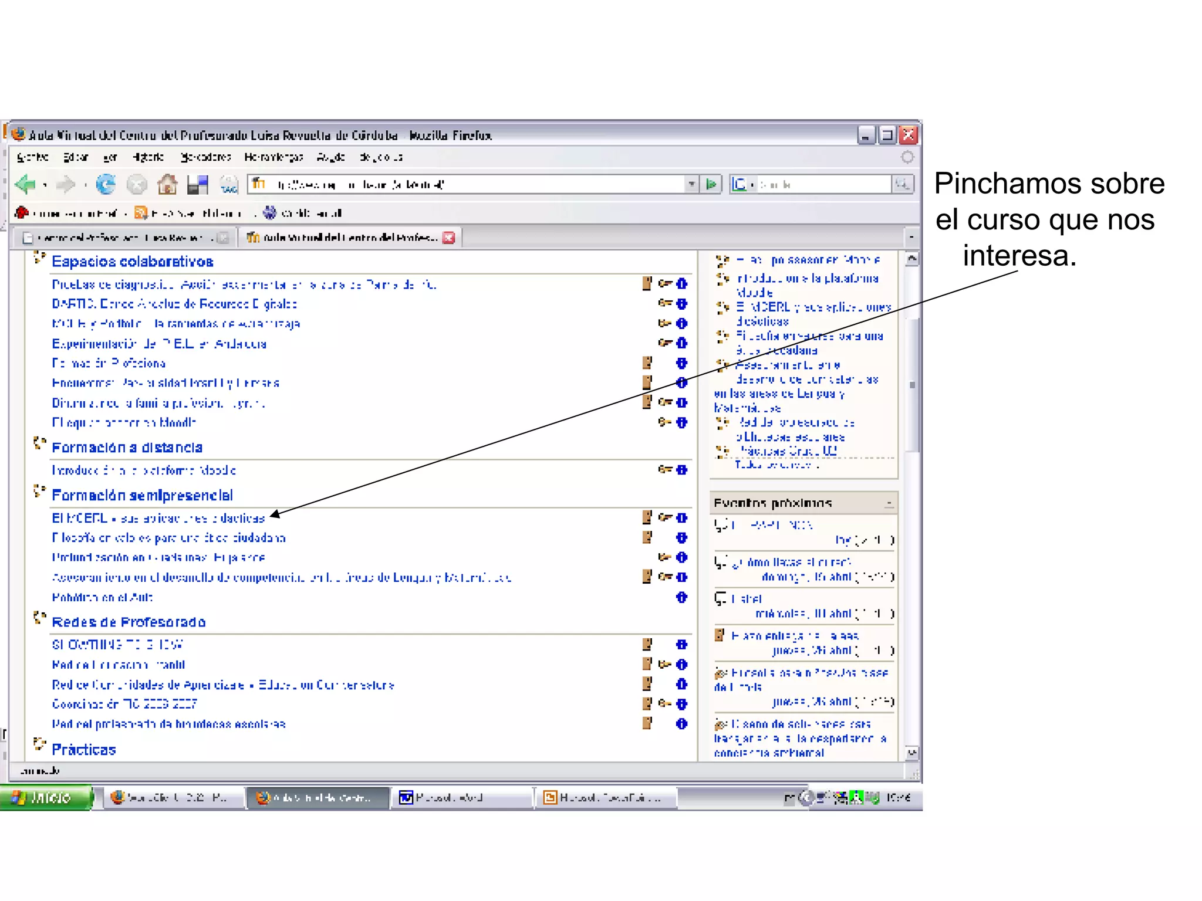The width and height of the screenshot is (1202, 901).
Task: Click the save diskette toolbar icon
Action: [198, 185]
